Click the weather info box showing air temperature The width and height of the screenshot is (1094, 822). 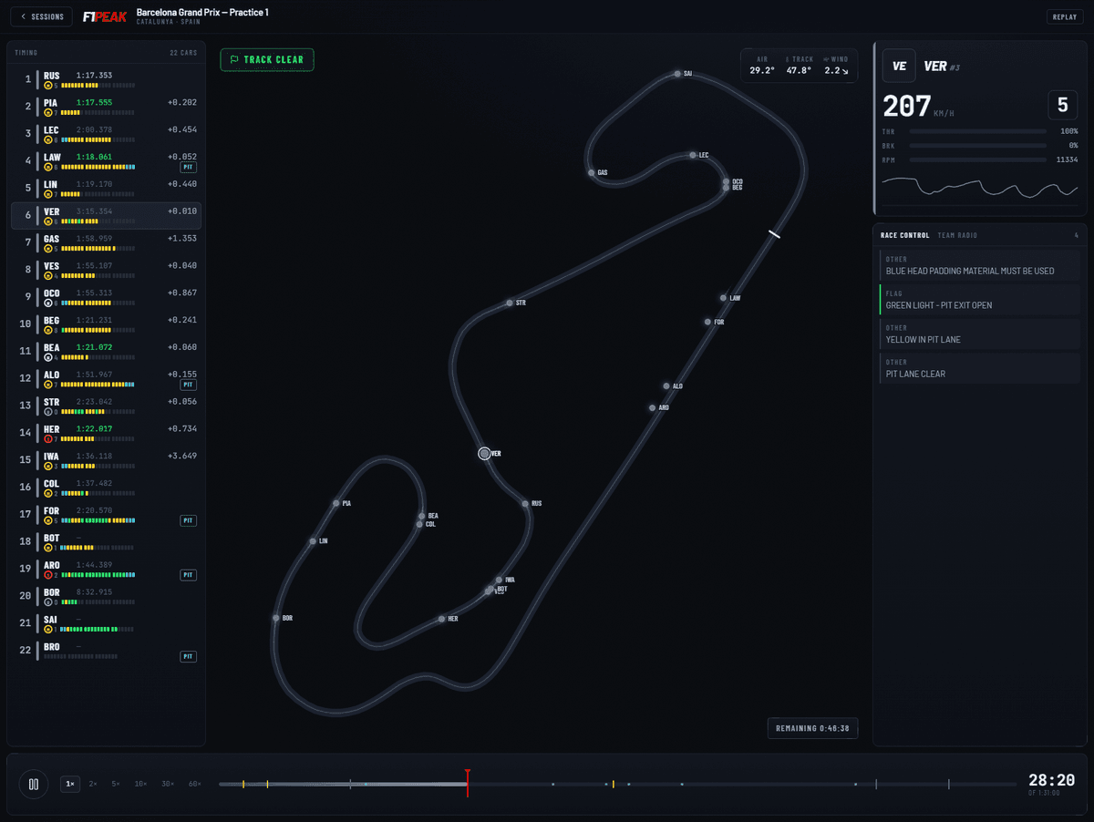(800, 66)
